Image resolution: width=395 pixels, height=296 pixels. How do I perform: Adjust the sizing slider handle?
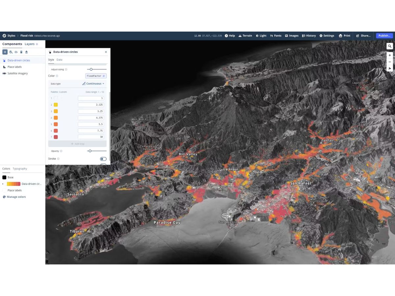[x=91, y=69]
